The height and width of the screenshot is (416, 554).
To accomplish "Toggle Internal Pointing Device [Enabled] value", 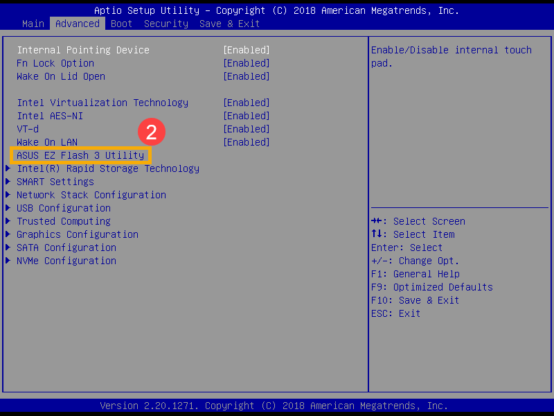I will [x=247, y=50].
